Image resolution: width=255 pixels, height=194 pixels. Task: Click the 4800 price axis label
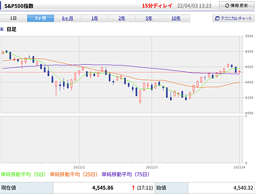coord(249,52)
